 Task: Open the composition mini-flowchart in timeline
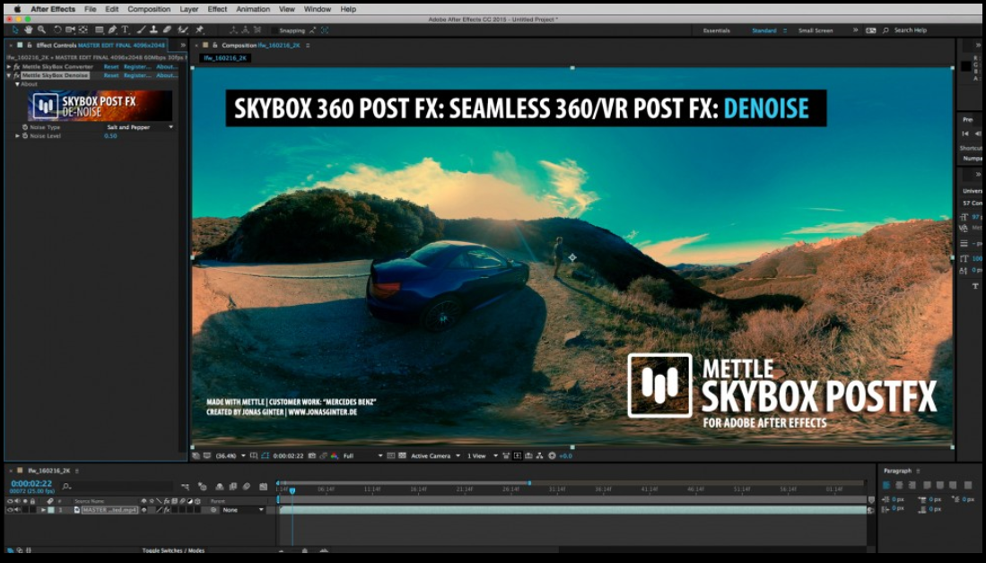coord(185,486)
